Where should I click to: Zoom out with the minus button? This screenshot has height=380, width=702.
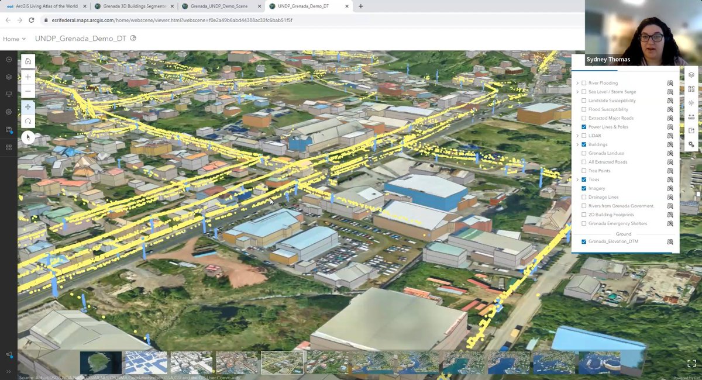tap(28, 91)
